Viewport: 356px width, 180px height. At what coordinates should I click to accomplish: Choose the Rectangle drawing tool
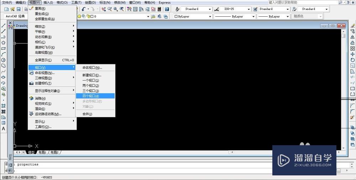[x=4, y=48]
